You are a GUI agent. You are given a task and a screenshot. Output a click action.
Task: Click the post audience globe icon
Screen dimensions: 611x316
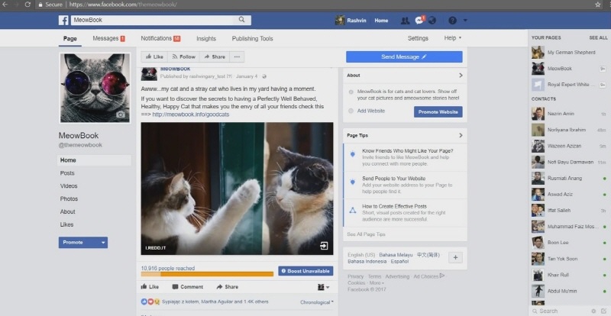(x=264, y=76)
